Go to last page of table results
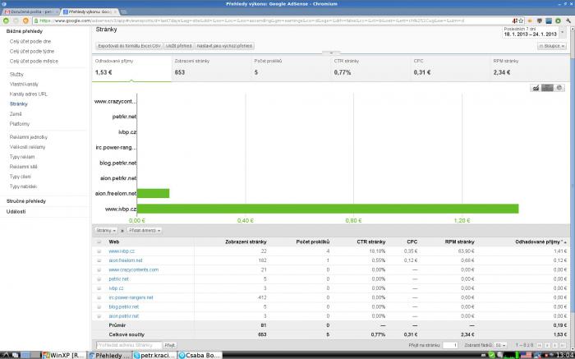This screenshot has height=359, width=575. click(x=563, y=345)
